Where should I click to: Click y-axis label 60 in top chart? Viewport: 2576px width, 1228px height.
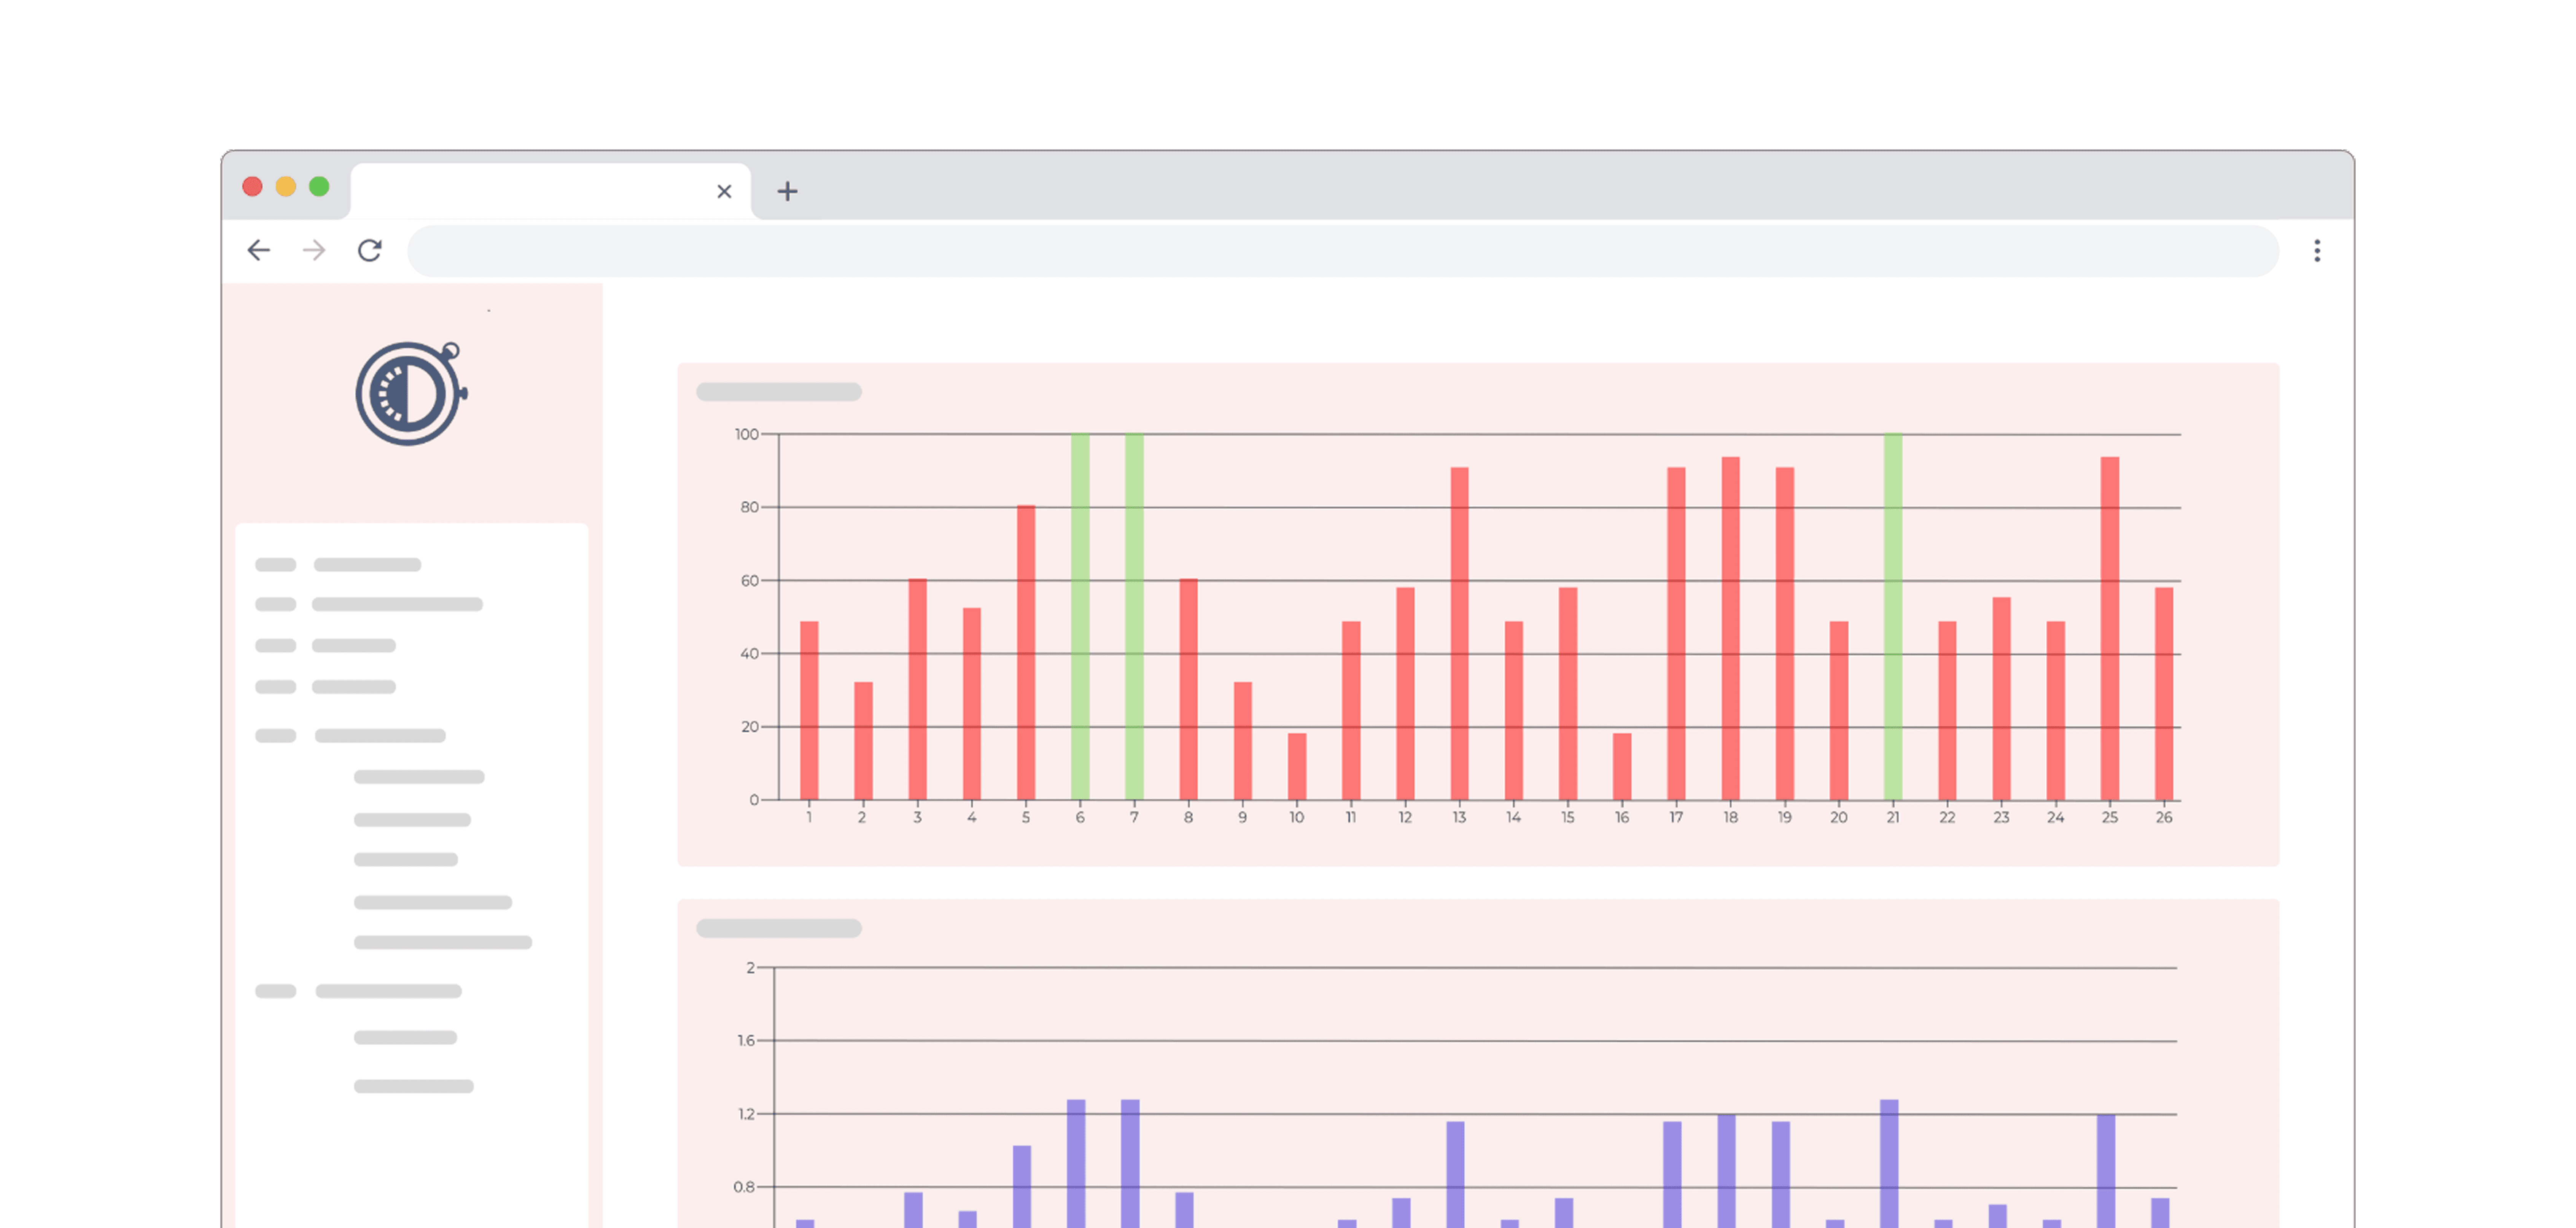coord(750,581)
